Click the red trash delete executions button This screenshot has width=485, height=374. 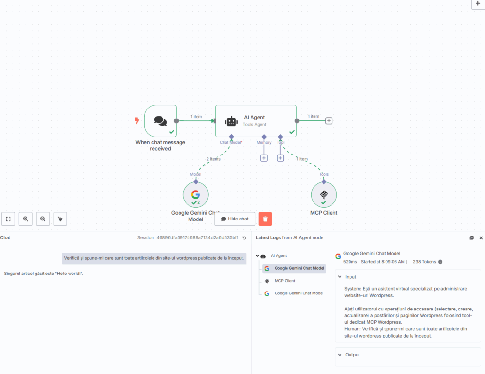click(x=265, y=219)
